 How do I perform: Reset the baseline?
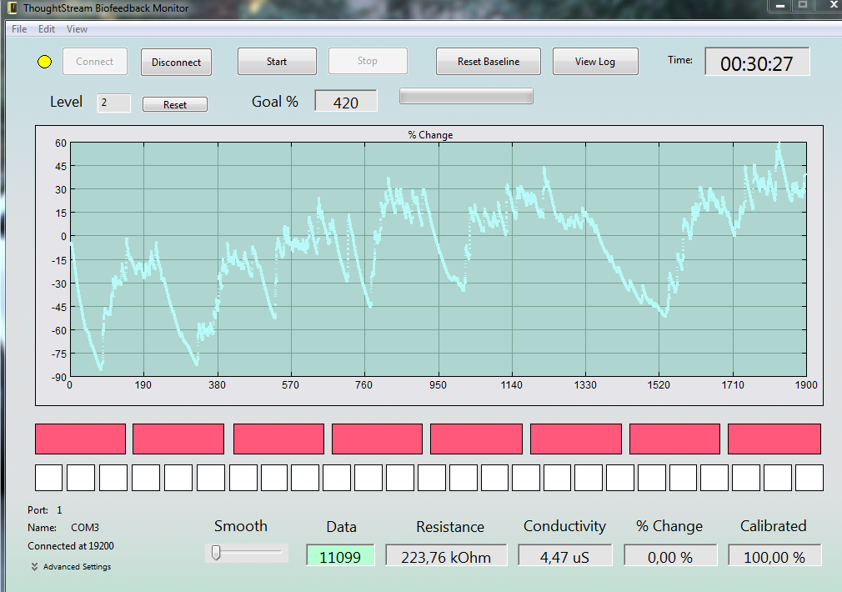coord(489,61)
